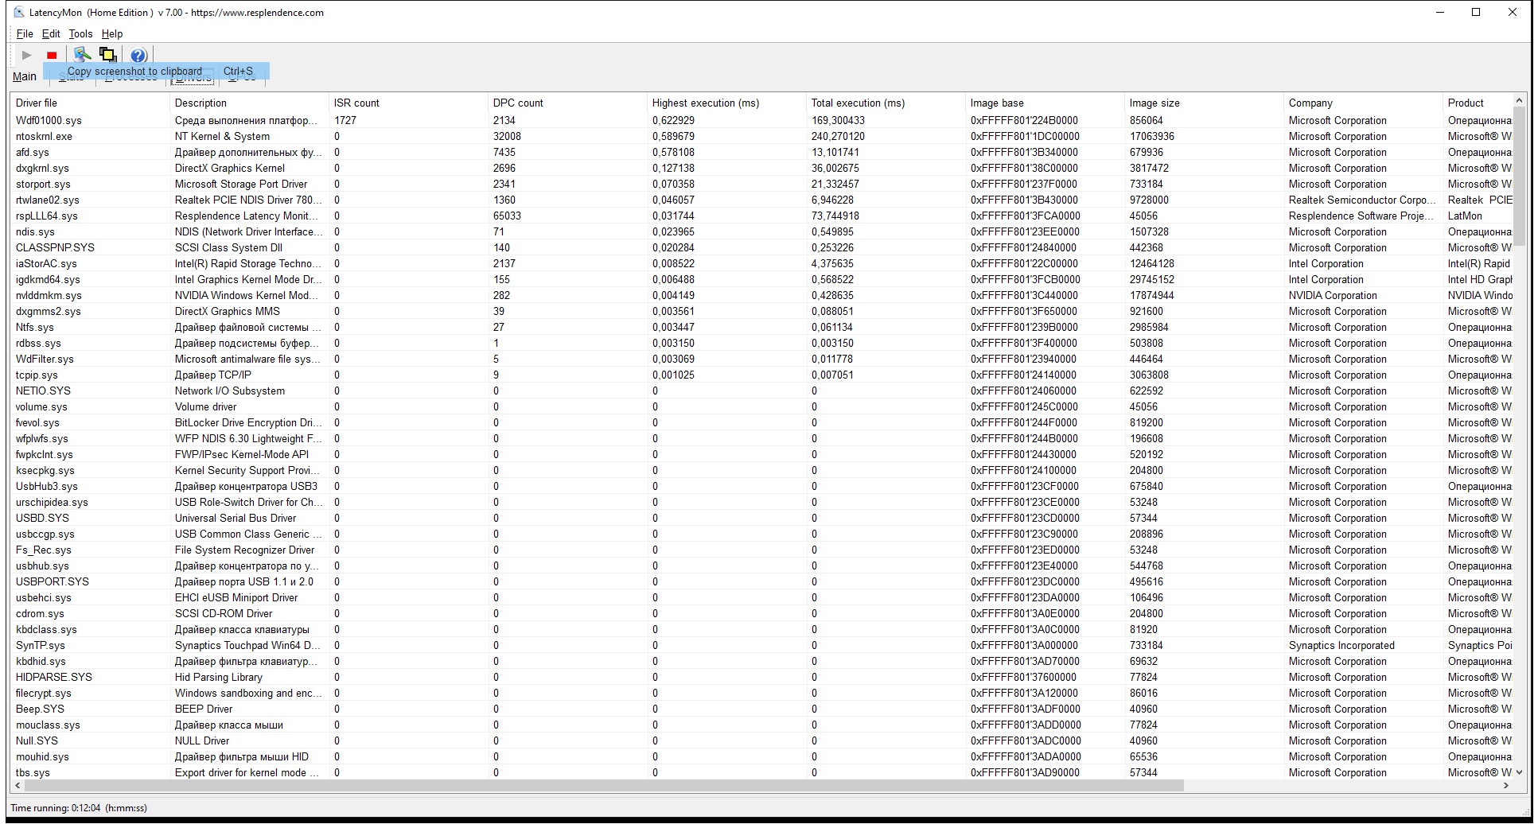This screenshot has width=1538, height=824.
Task: Click the overlapping yellow windows toolbar icon
Action: pyautogui.click(x=108, y=55)
